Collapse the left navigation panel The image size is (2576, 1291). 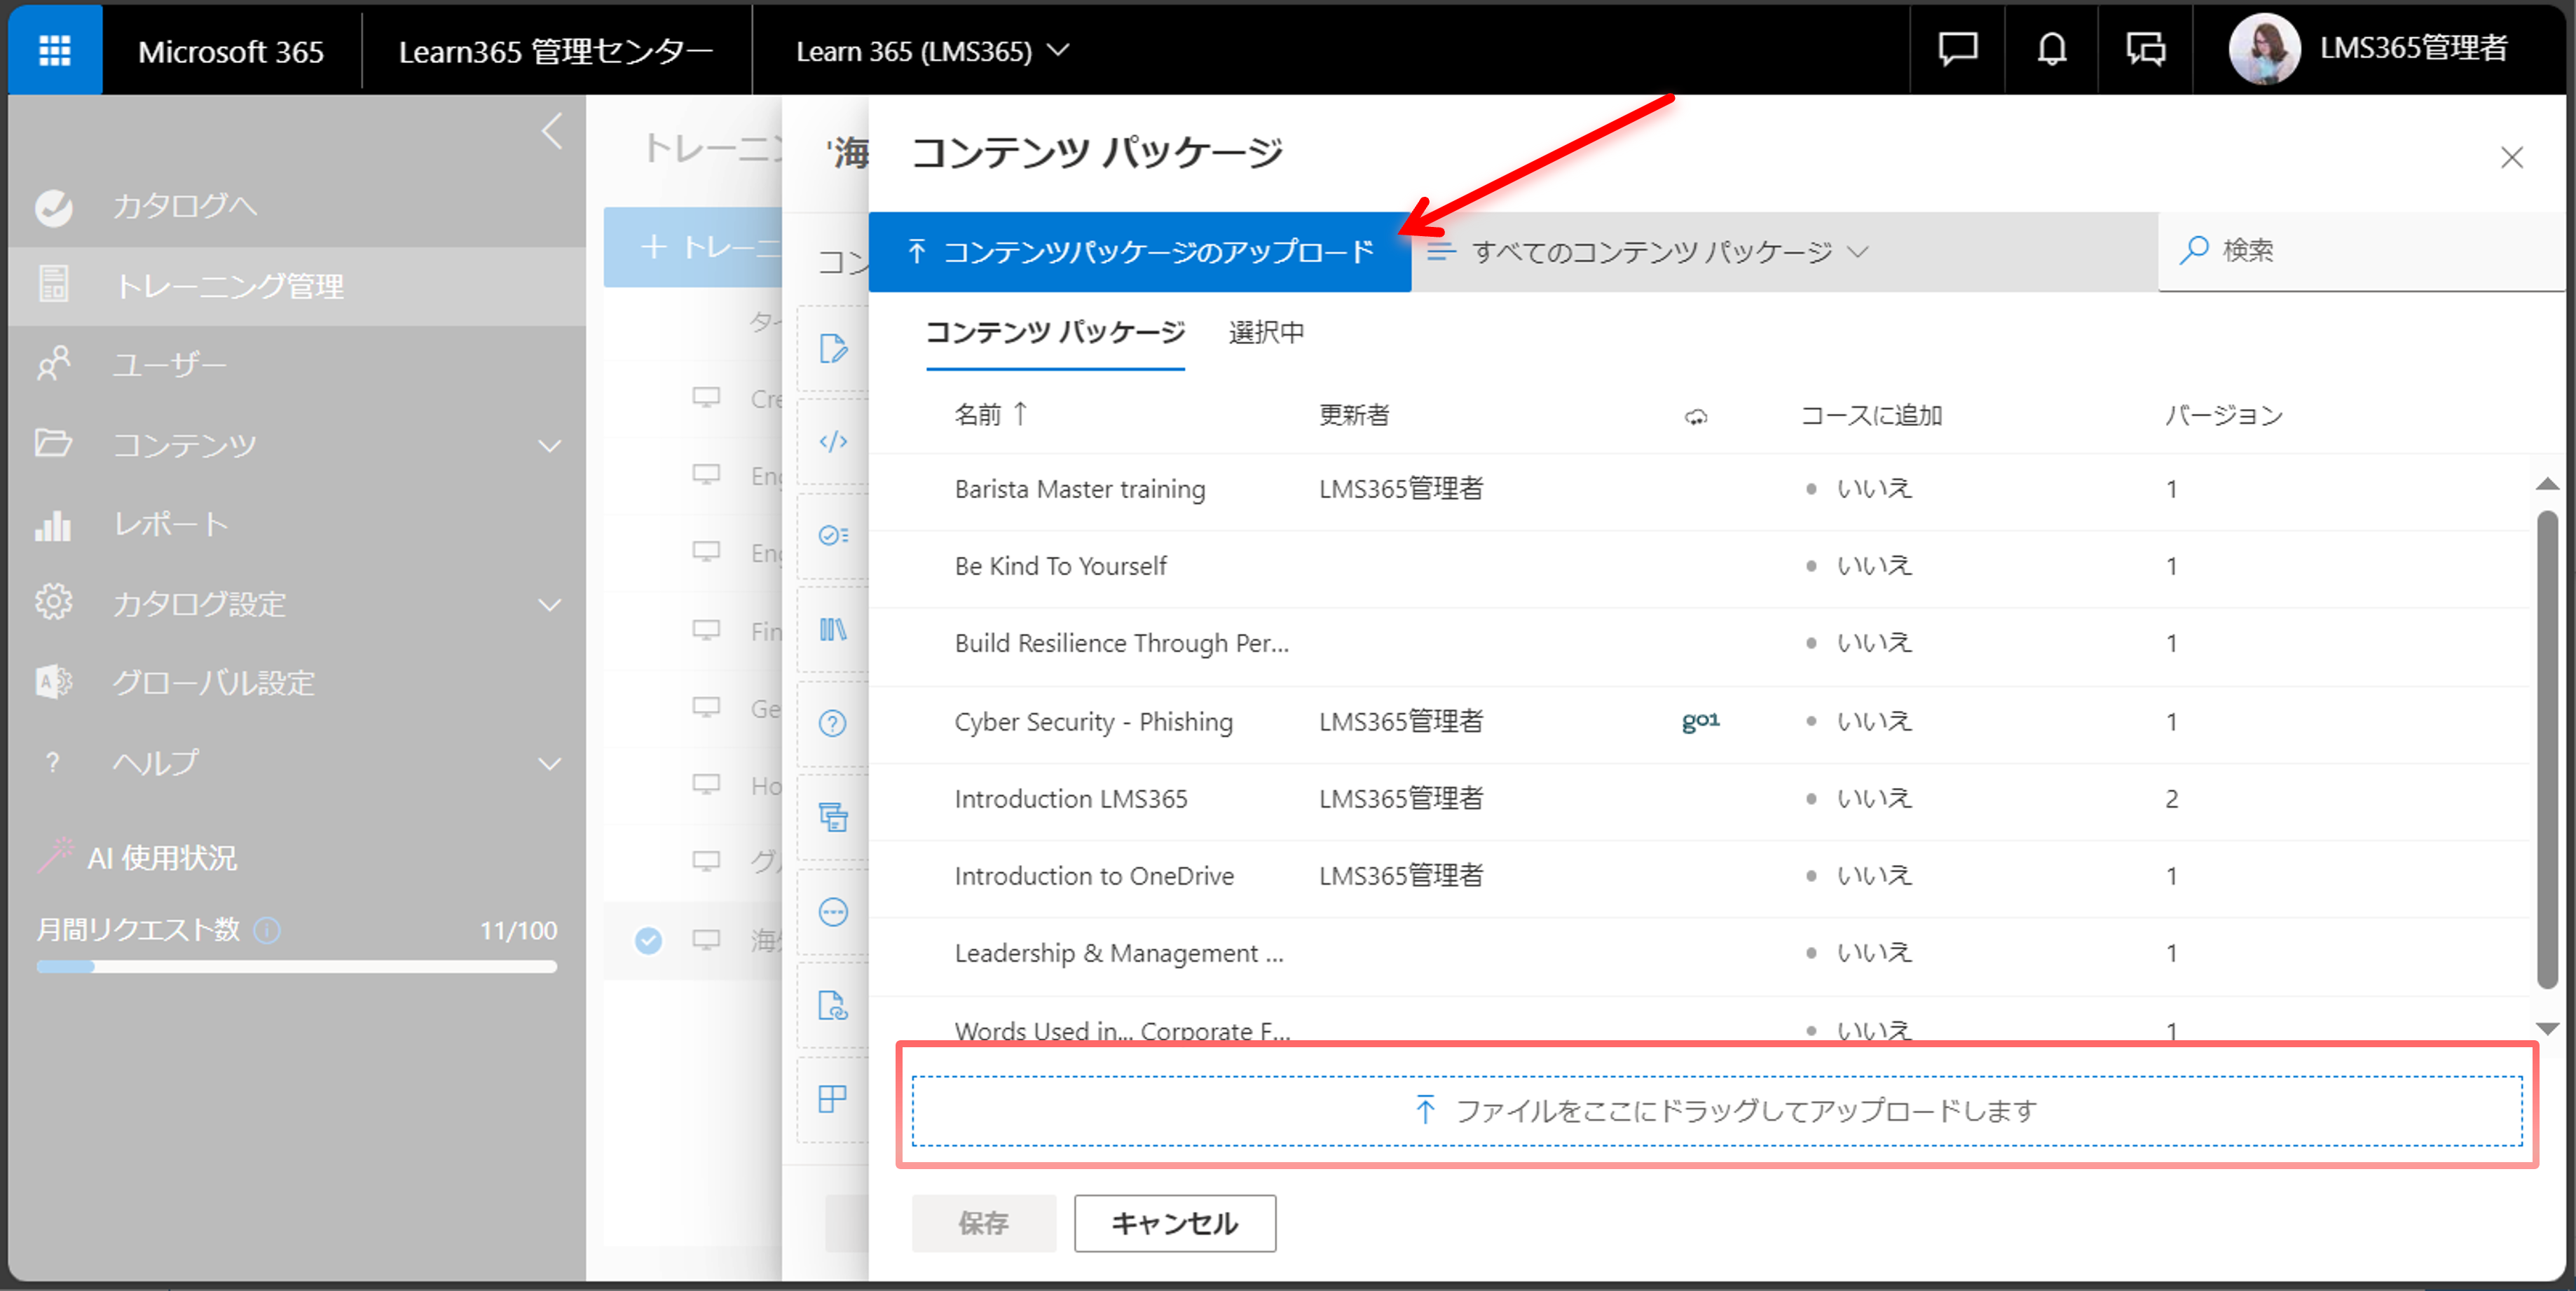tap(552, 131)
